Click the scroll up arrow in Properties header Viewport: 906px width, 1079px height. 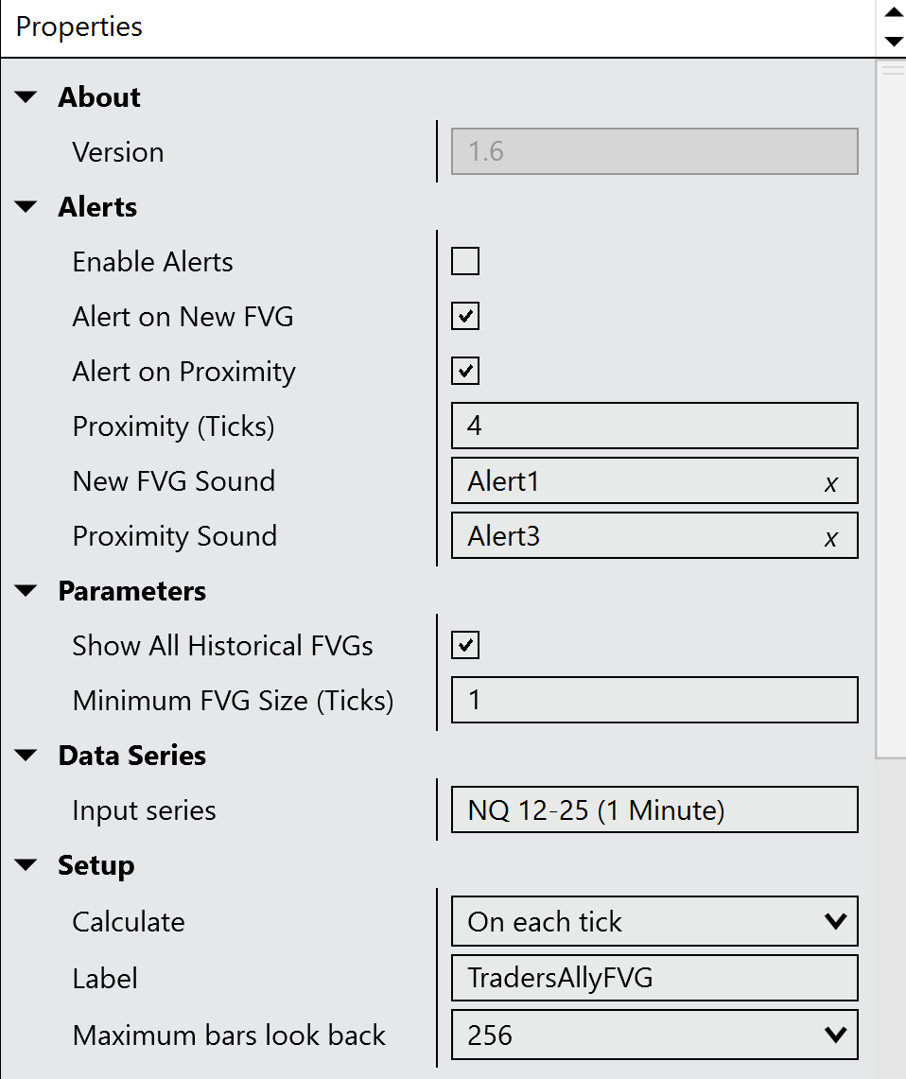point(892,13)
